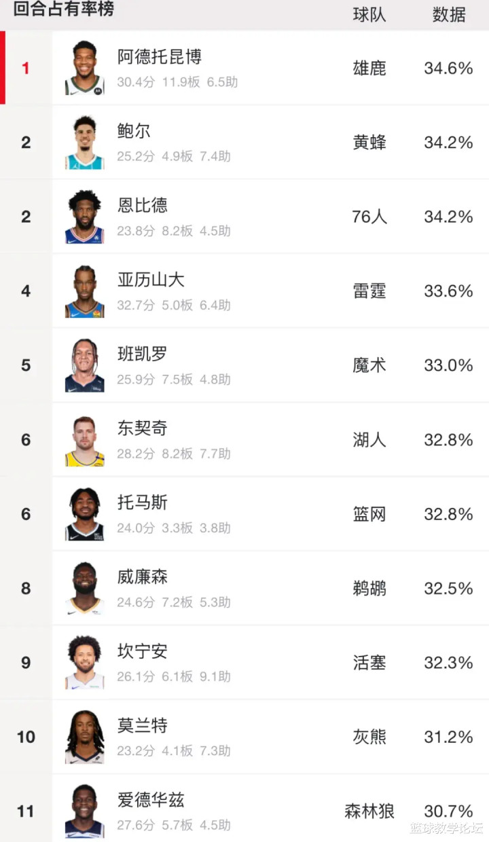The image size is (489, 842).
Task: Select the rank 10 row number
Action: [26, 737]
